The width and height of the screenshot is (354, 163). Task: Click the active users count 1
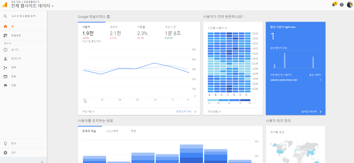pos(272,36)
